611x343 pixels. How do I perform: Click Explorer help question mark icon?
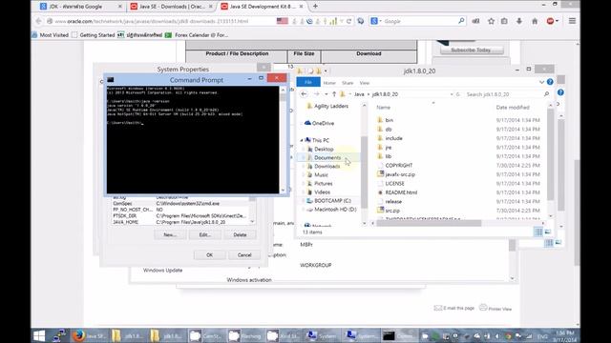click(550, 82)
